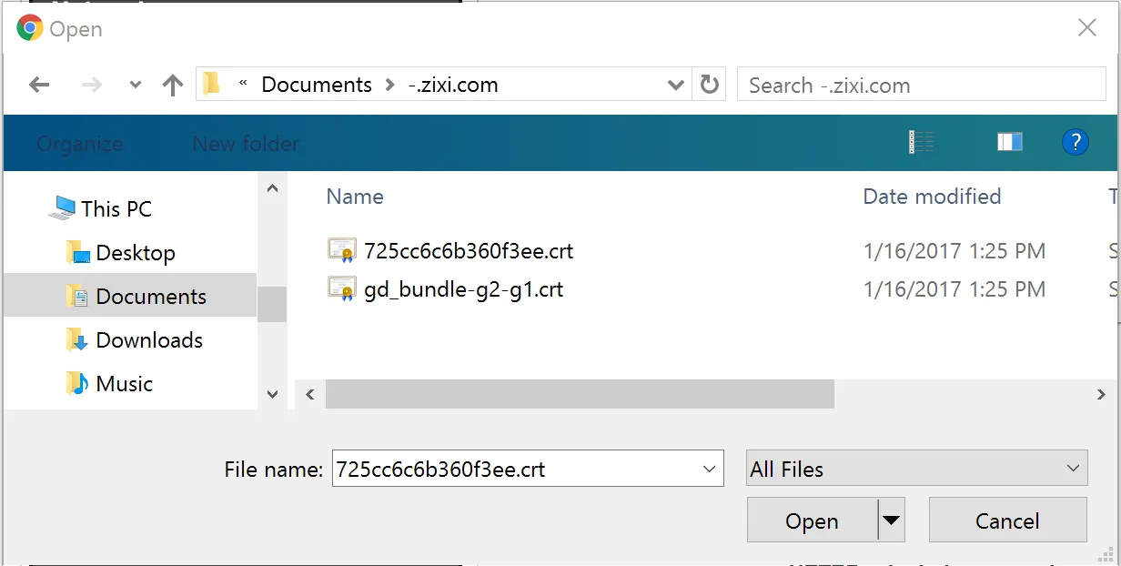Toggle the preview pane icon
The height and width of the screenshot is (566, 1121).
1010,142
